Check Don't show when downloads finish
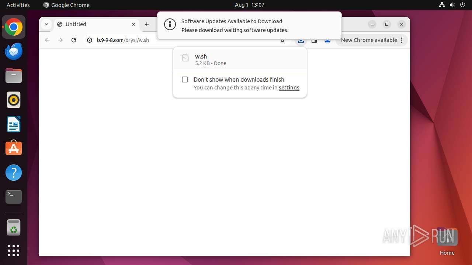 point(185,79)
